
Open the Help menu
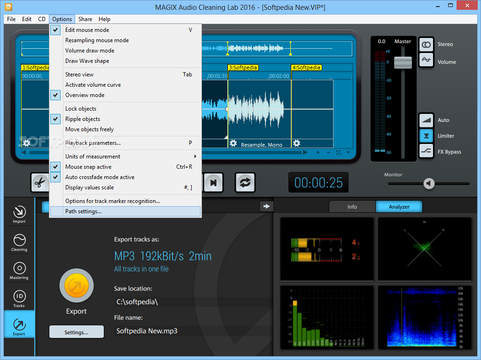104,19
